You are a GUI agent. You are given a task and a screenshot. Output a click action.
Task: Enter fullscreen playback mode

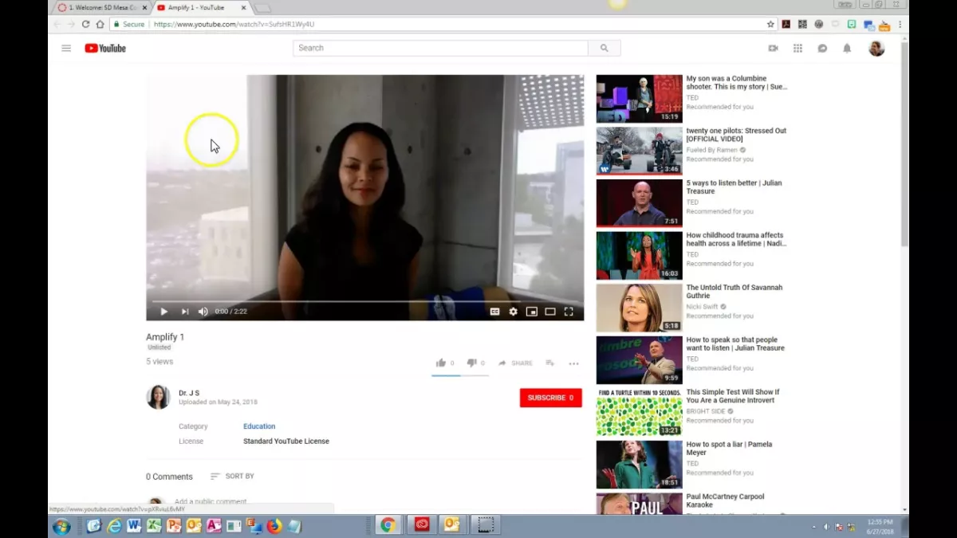click(x=569, y=312)
